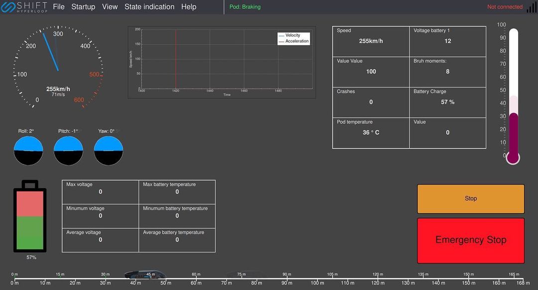
Task: Open the Help menu dropdown
Action: pyautogui.click(x=189, y=7)
